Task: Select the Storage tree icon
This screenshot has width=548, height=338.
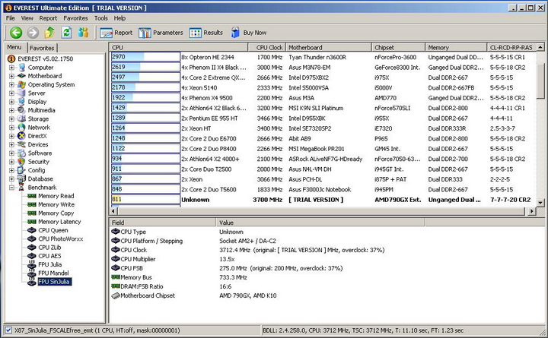Action: point(21,118)
